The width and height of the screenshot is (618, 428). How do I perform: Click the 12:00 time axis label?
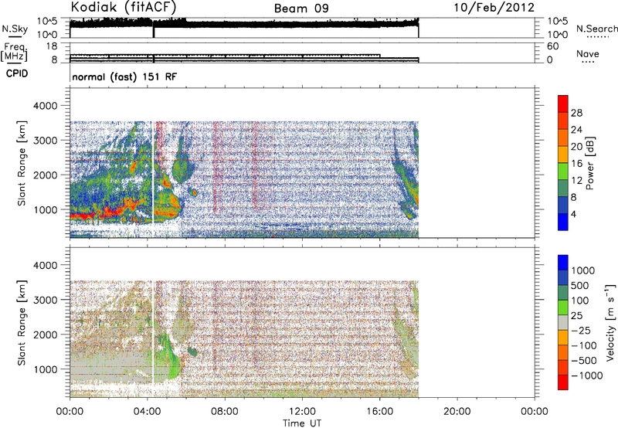click(x=302, y=412)
